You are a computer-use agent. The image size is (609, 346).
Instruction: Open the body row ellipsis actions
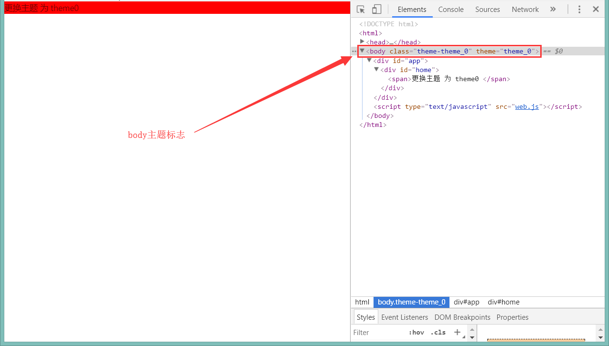[354, 51]
